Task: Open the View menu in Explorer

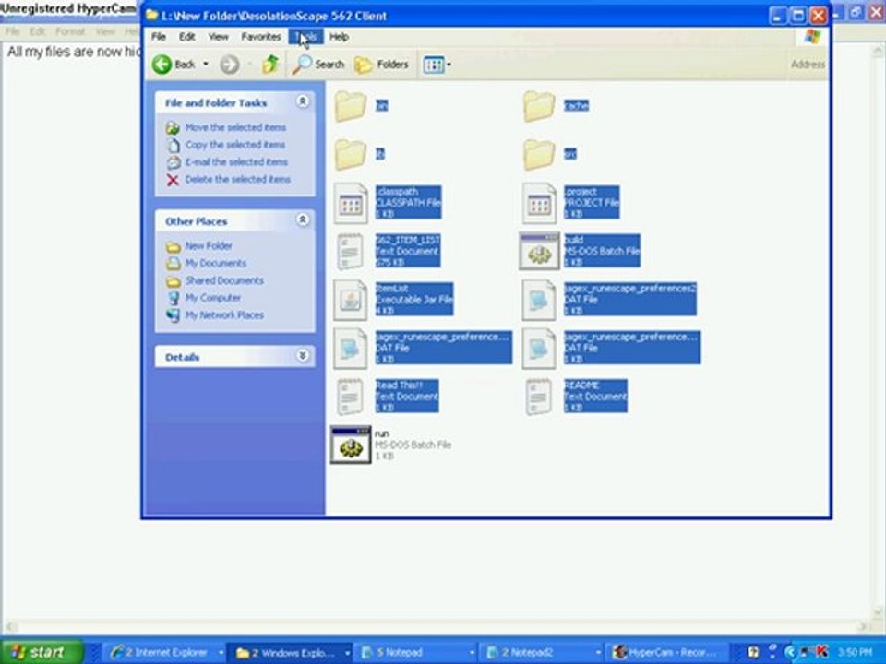Action: coord(218,37)
